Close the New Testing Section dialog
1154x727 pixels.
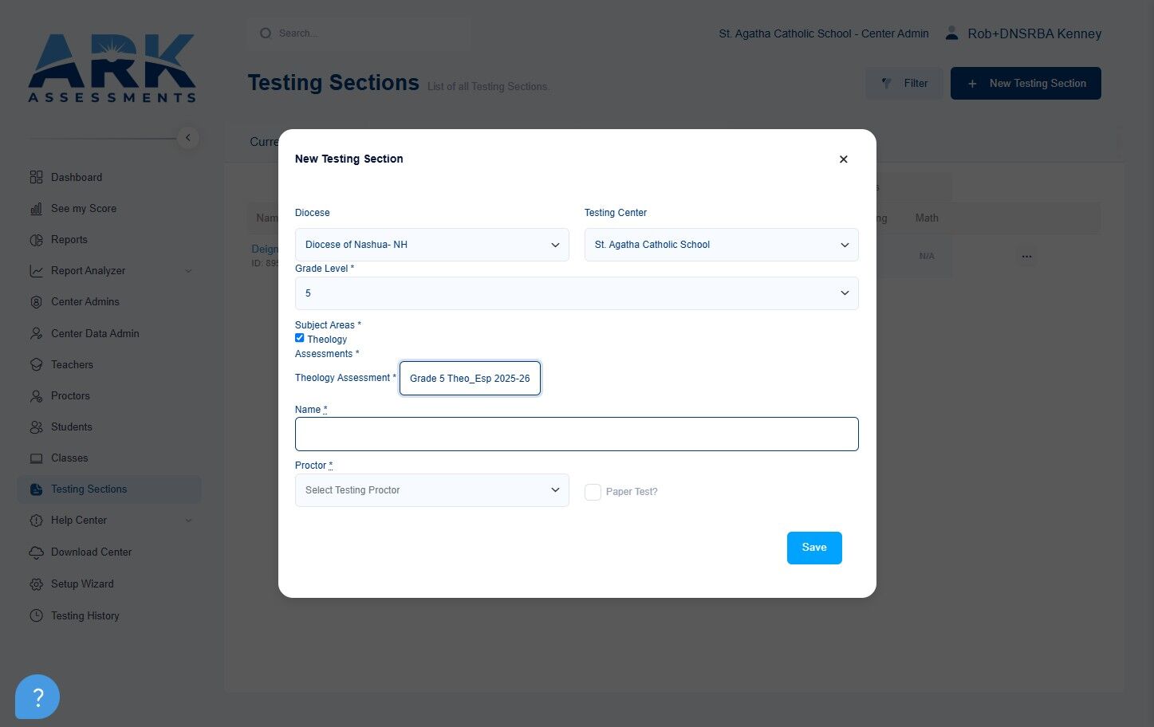coord(843,159)
